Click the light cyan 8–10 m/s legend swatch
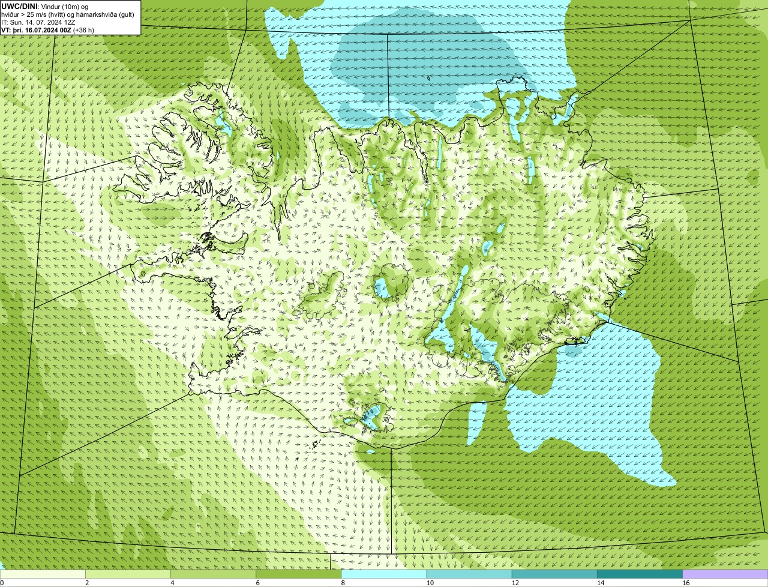Image resolution: width=768 pixels, height=587 pixels. [384, 574]
